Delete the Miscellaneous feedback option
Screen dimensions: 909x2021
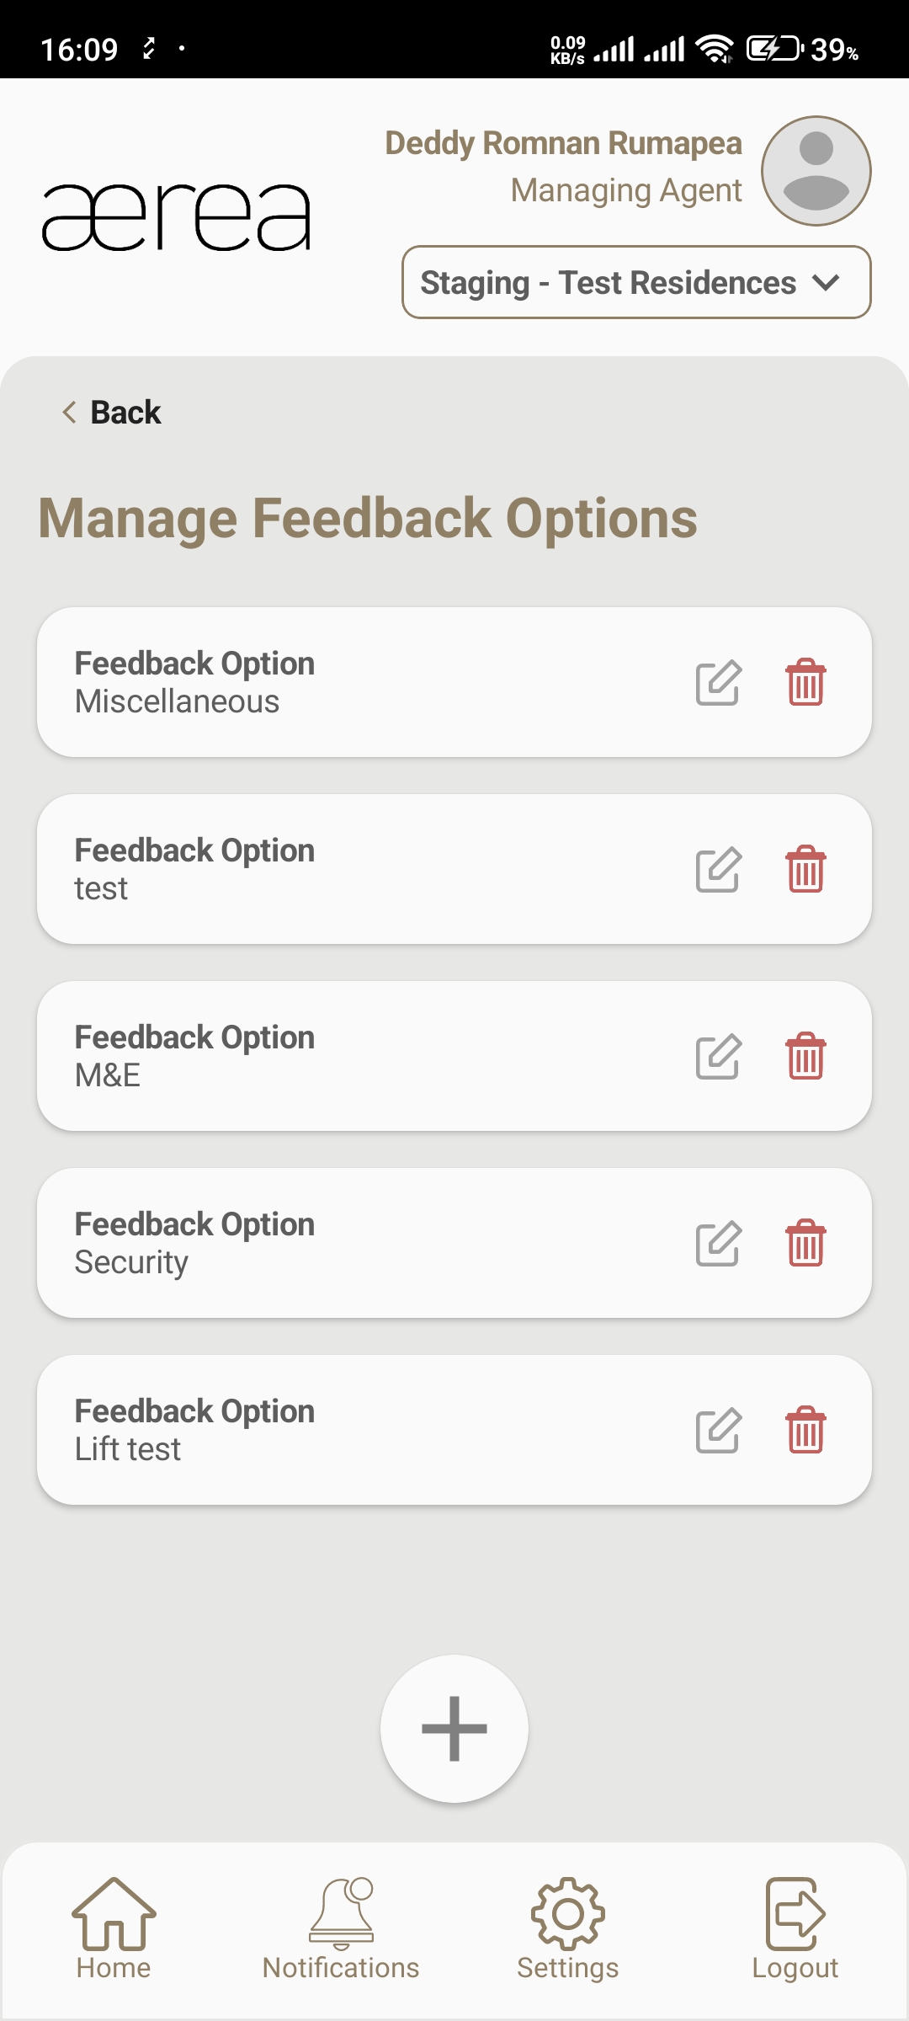pos(805,683)
